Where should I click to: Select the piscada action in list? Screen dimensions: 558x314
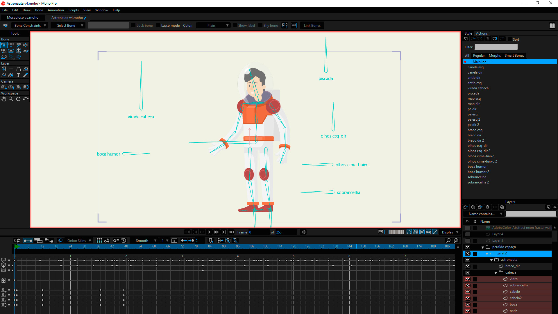point(473,93)
